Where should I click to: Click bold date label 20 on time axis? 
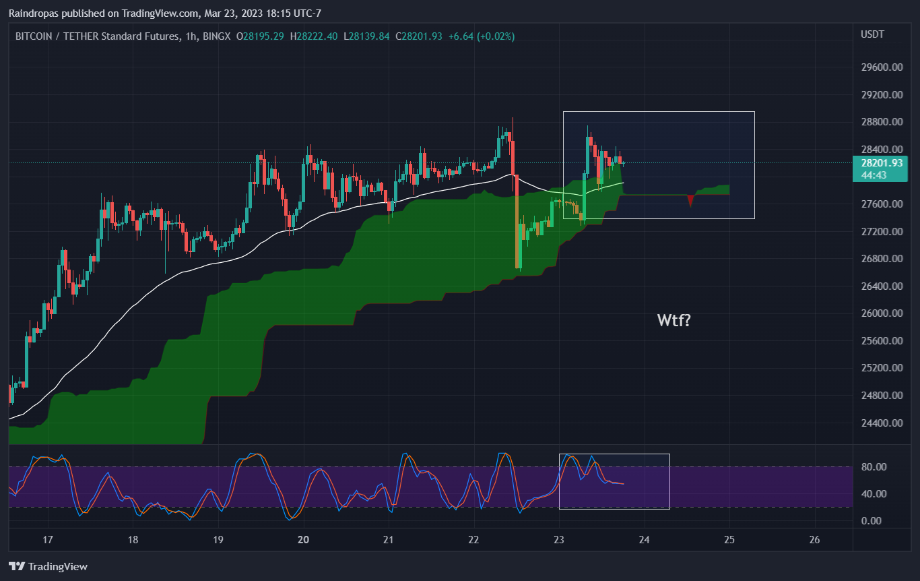pyautogui.click(x=304, y=540)
